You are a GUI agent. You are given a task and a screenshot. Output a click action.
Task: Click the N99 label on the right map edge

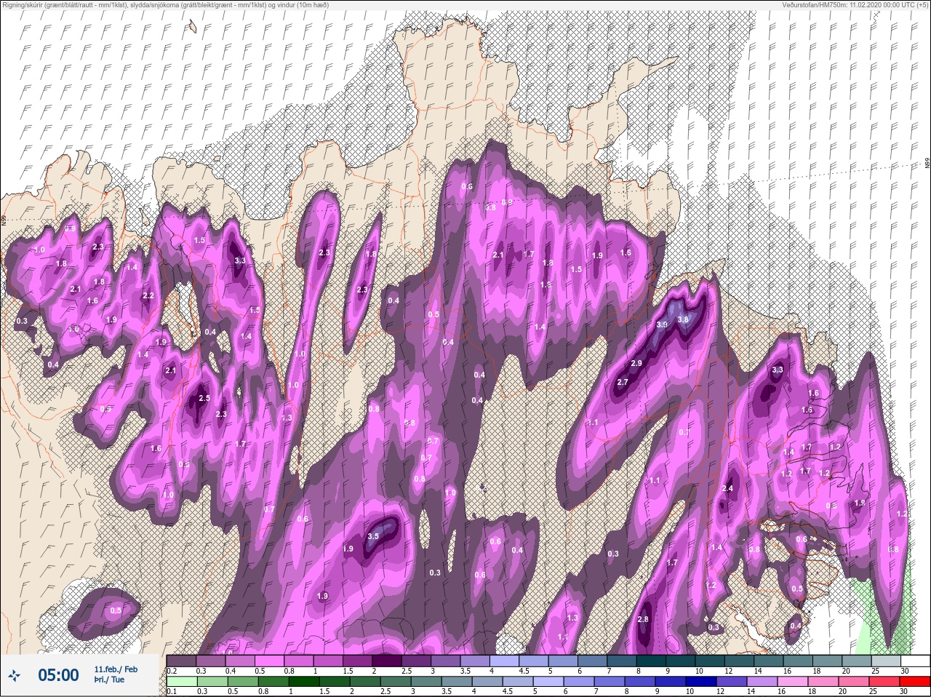click(x=927, y=164)
